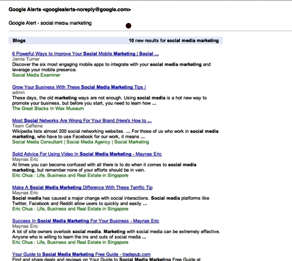
Task: Click snippet 'Wikipedia lists almost 200 social networking websites'
Action: (115, 134)
